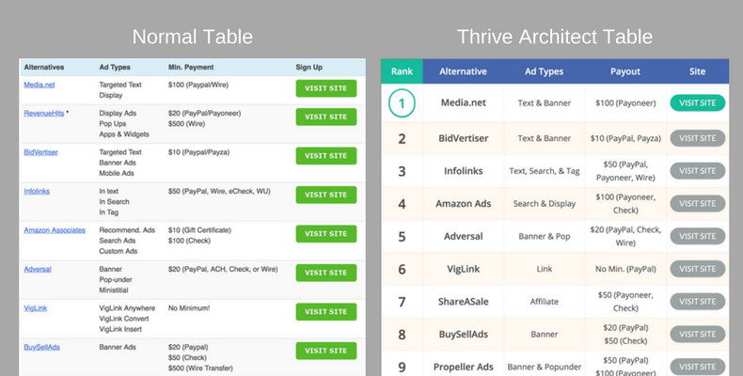The height and width of the screenshot is (376, 743).
Task: Click gray VISIT SITE button for Amazon Ads
Action: click(x=698, y=204)
